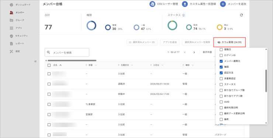
Task: Uncheck the 権限 column option in the list
Action: 221,67
